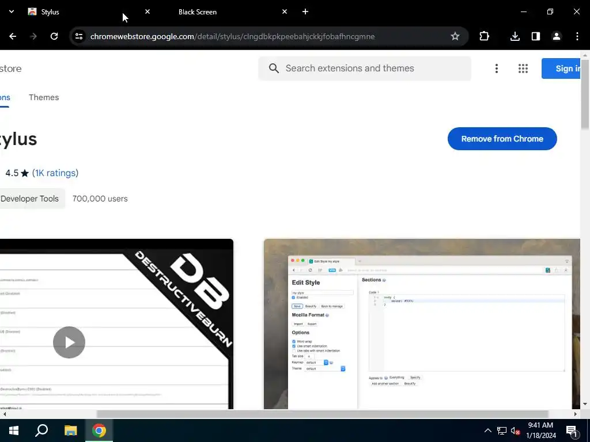Image resolution: width=590 pixels, height=442 pixels.
Task: Click the address bar URL
Action: tap(232, 36)
